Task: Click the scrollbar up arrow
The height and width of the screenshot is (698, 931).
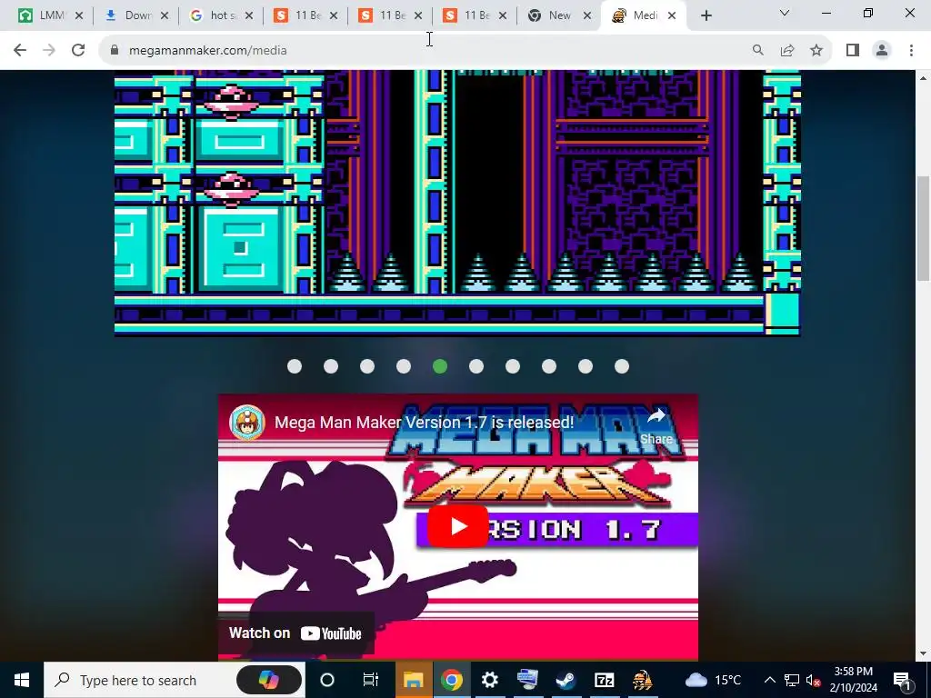Action: pos(924,78)
